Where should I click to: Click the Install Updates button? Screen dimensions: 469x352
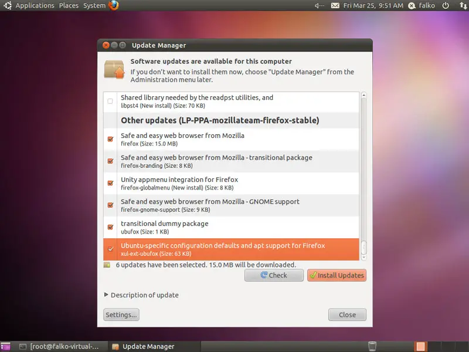tap(337, 275)
